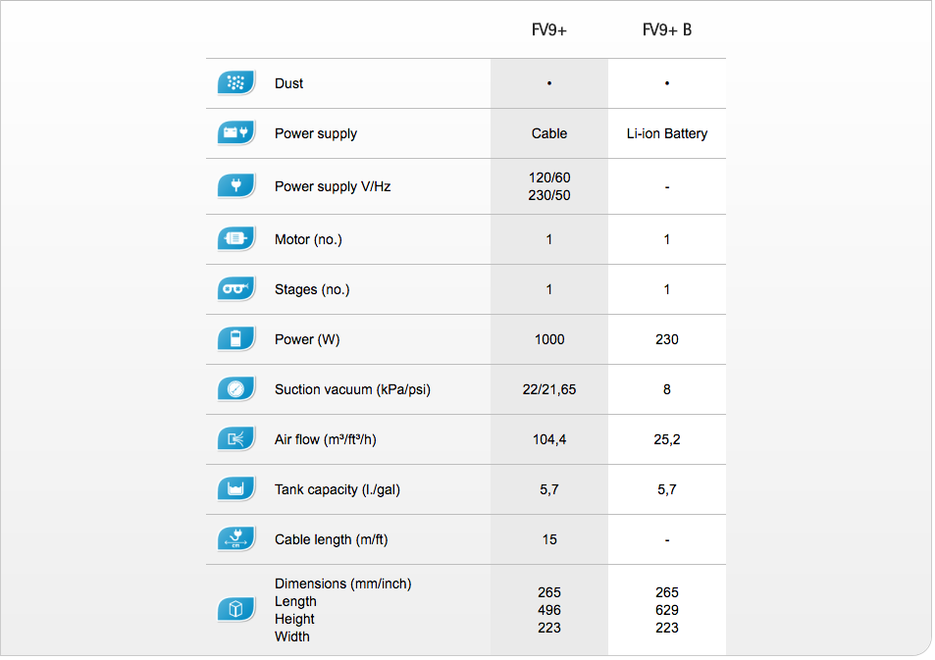This screenshot has height=660, width=935.
Task: Click the Suction vacuum (kPa/psi) label
Action: [x=352, y=390]
